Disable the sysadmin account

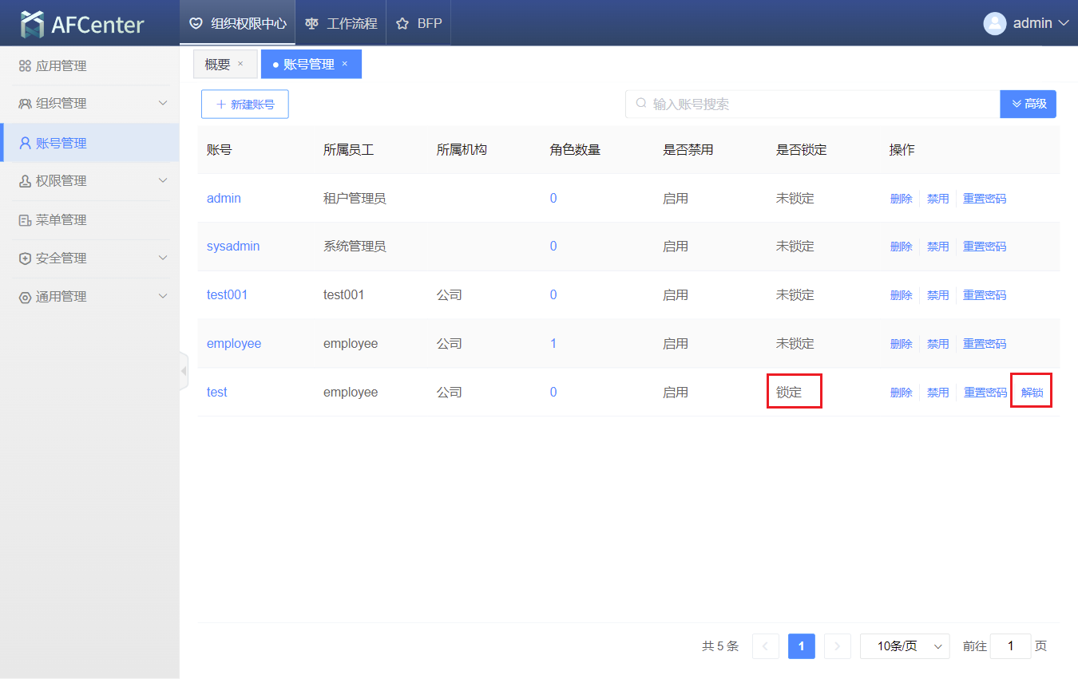point(937,247)
